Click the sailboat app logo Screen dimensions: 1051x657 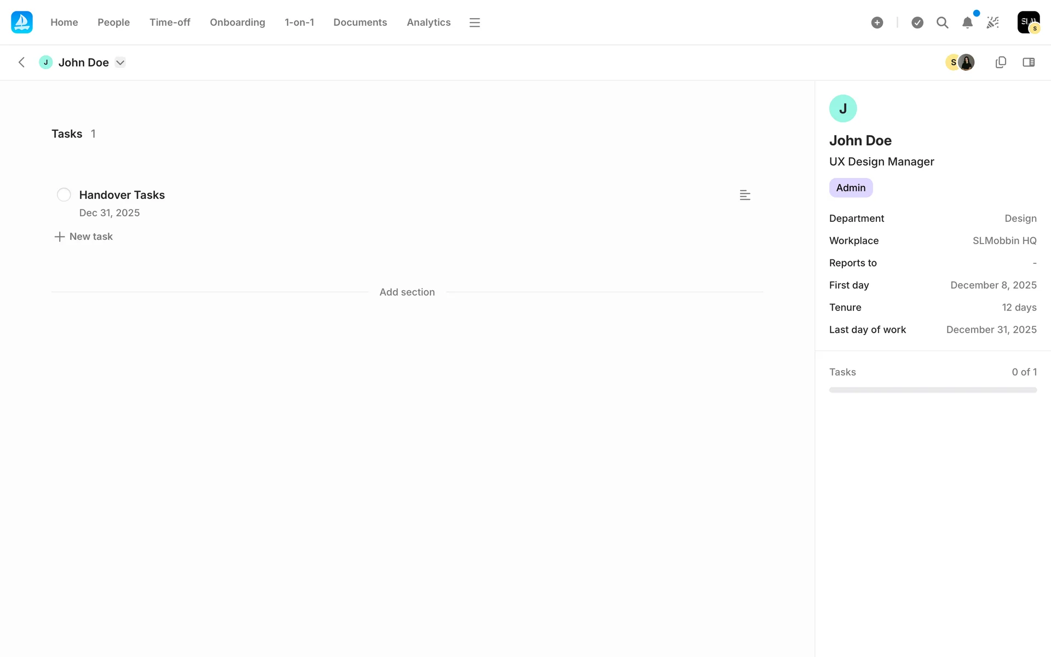pos(22,22)
